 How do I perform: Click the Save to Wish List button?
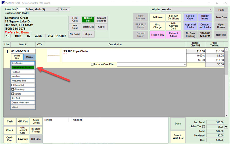point(178,137)
